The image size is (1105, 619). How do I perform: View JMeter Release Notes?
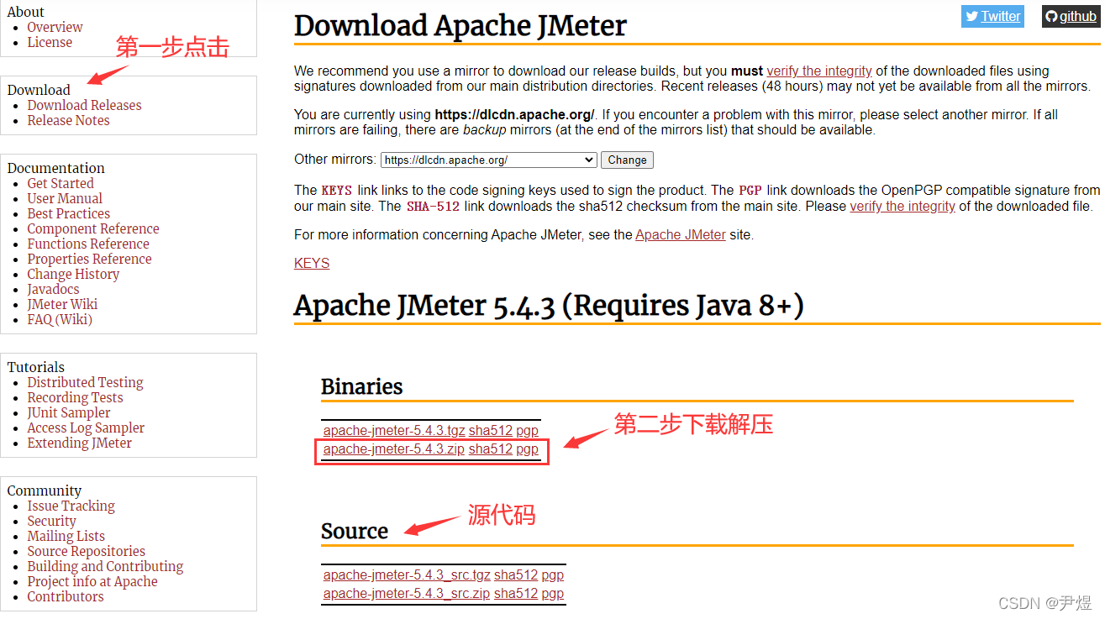tap(68, 120)
